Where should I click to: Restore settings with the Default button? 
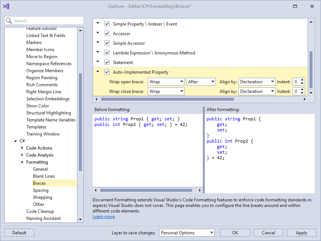pos(19,232)
